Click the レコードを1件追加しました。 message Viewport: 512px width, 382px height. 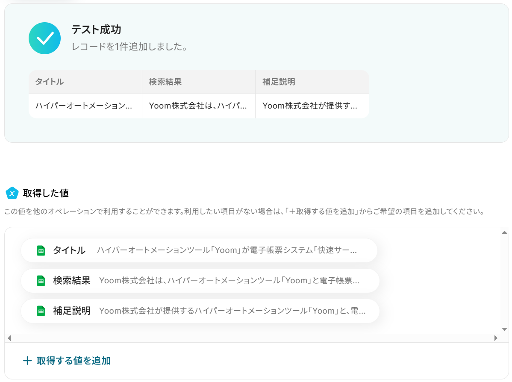pyautogui.click(x=129, y=47)
